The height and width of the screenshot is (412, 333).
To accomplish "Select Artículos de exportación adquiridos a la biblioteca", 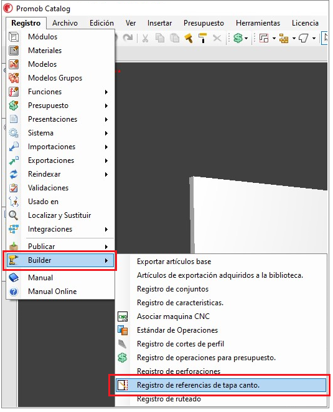I will (x=222, y=275).
